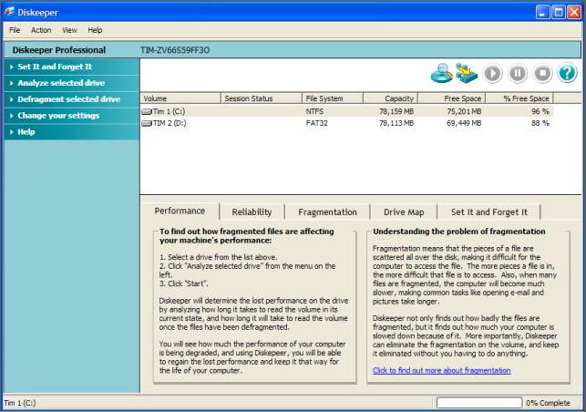Click the Volume column header
586x412 pixels.
tap(180, 98)
